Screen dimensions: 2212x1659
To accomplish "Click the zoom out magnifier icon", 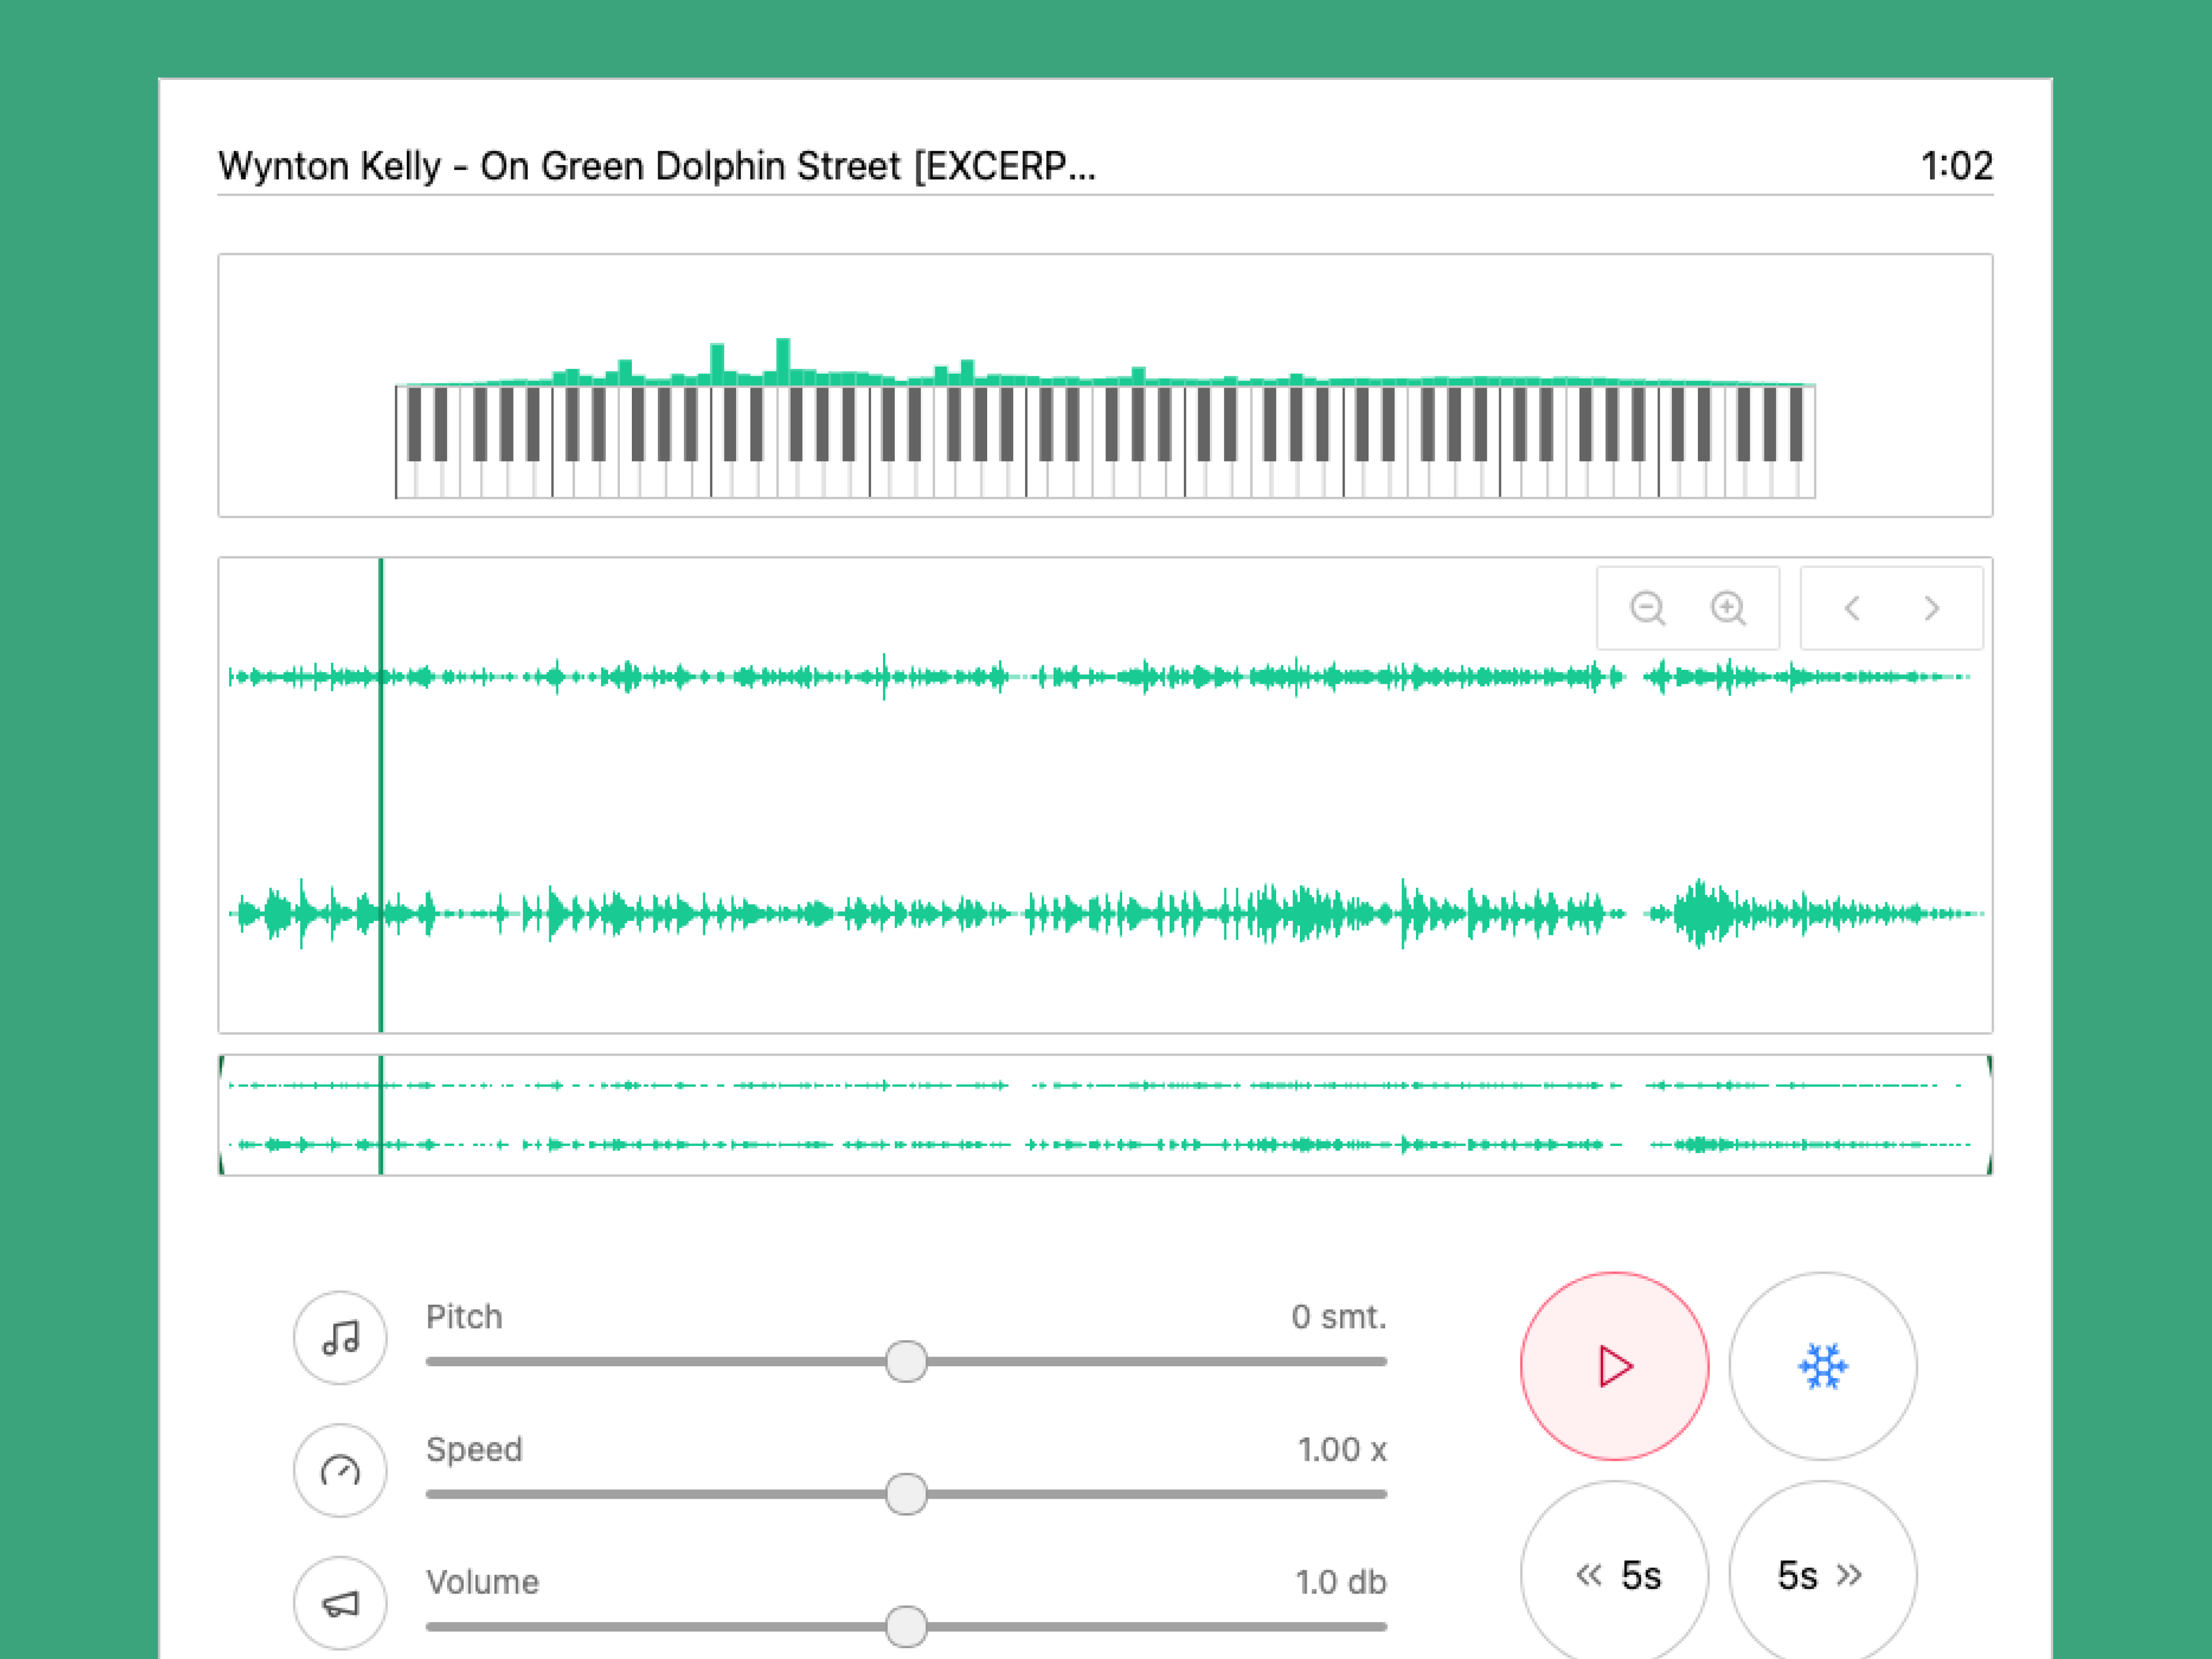I will coord(1647,608).
